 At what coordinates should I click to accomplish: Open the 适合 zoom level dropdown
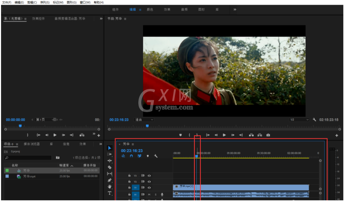(x=144, y=120)
